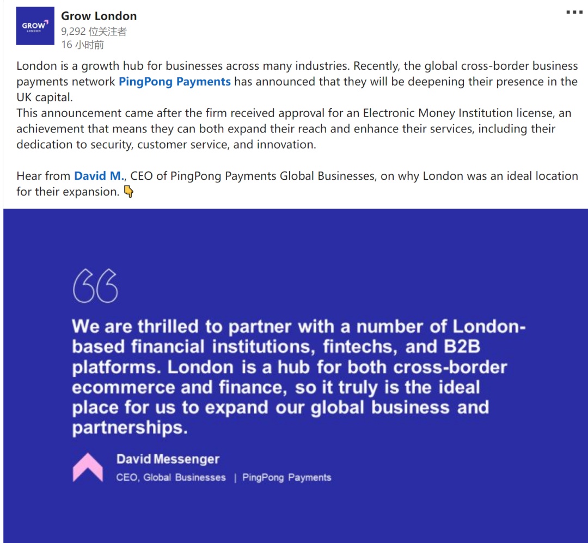Viewport: 588px width, 543px height.
Task: Click the CEO, Global Businesses caption
Action: tap(171, 477)
